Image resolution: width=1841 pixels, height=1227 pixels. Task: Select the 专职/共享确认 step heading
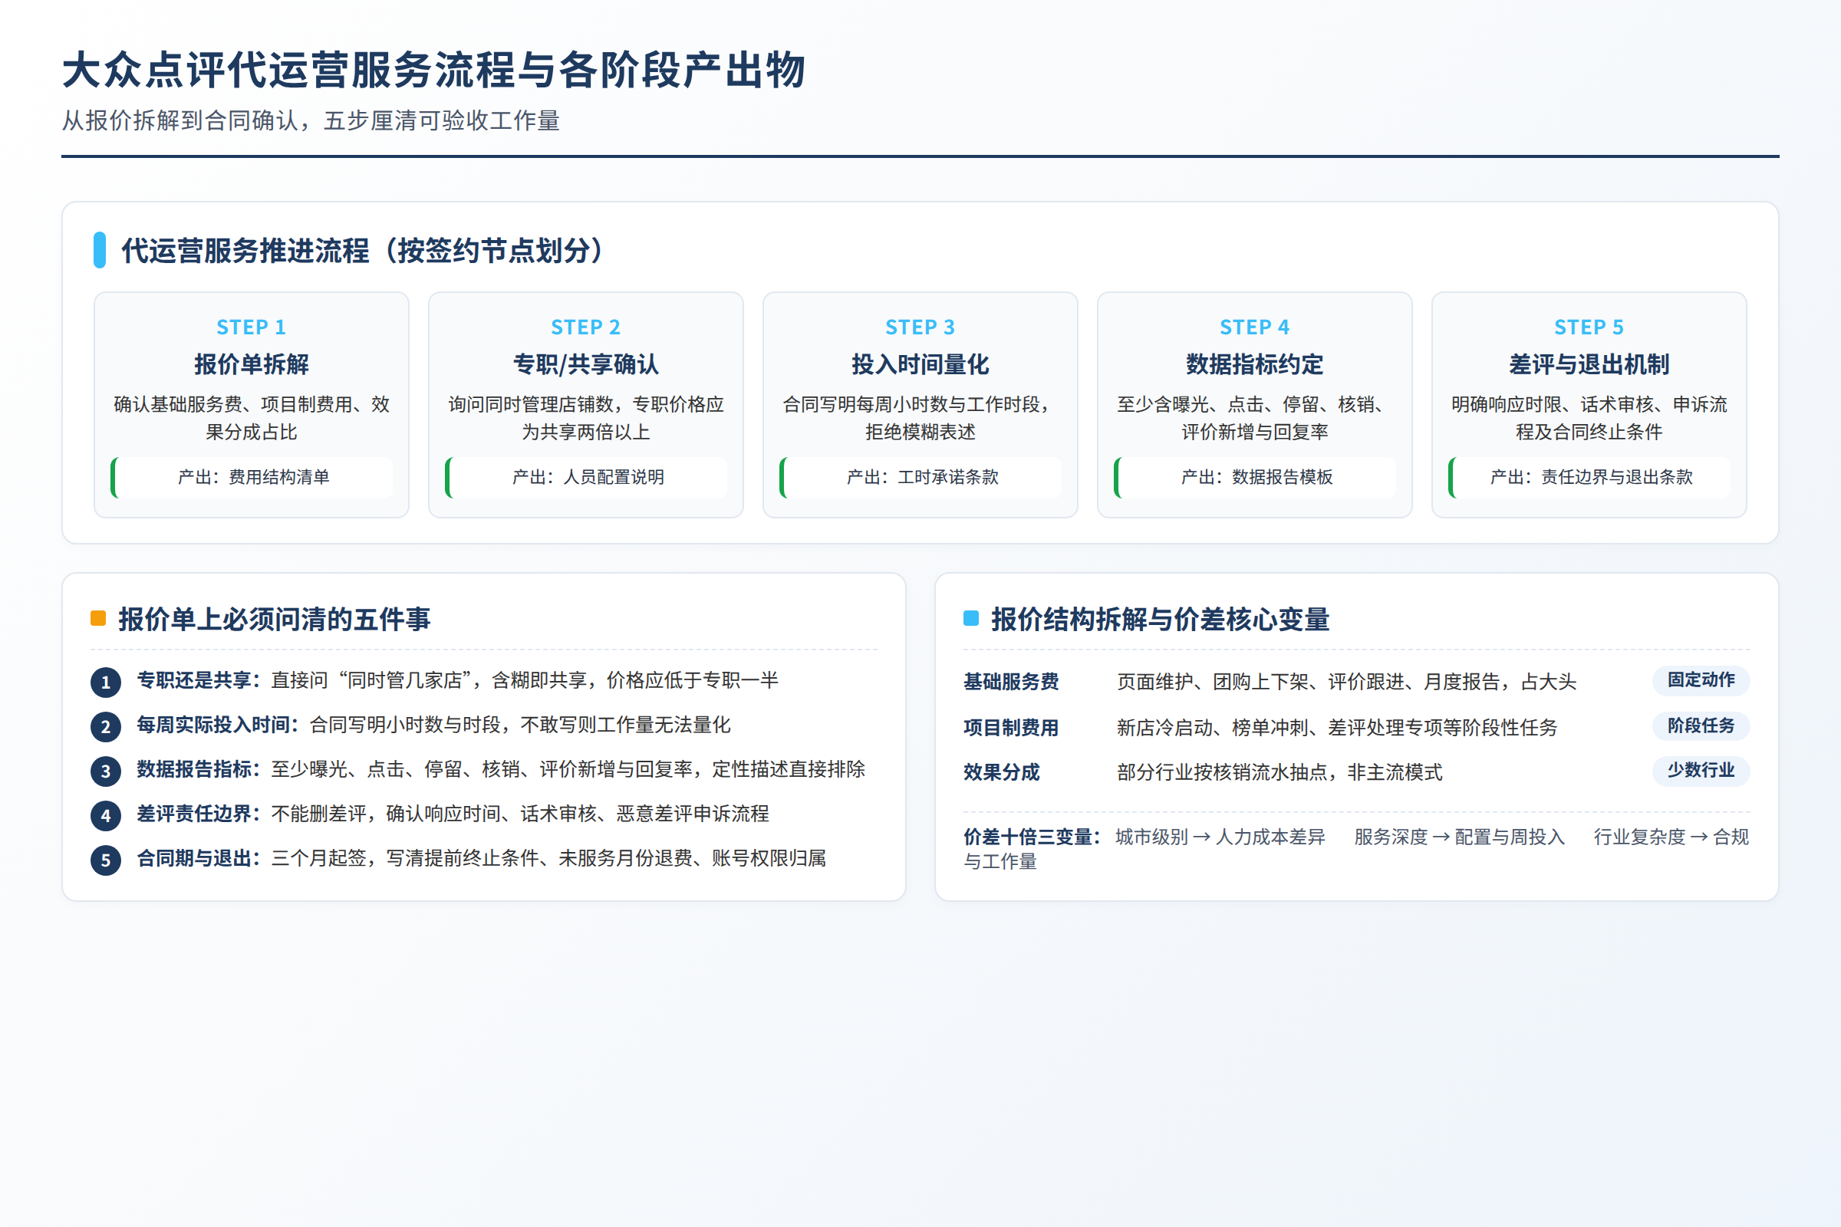point(585,363)
